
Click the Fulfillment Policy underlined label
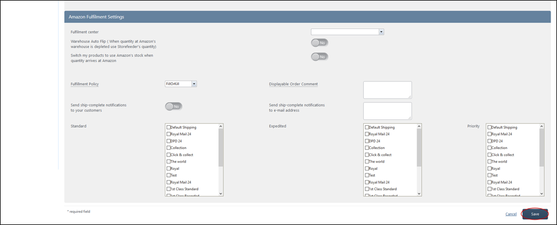coord(85,84)
